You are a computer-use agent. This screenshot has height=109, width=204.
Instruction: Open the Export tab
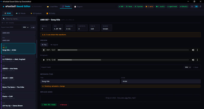[x=78, y=7]
